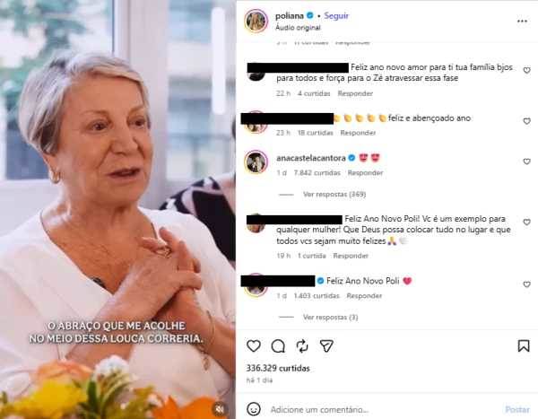Open poliana's profile picture
538x419 pixels.
click(256, 21)
